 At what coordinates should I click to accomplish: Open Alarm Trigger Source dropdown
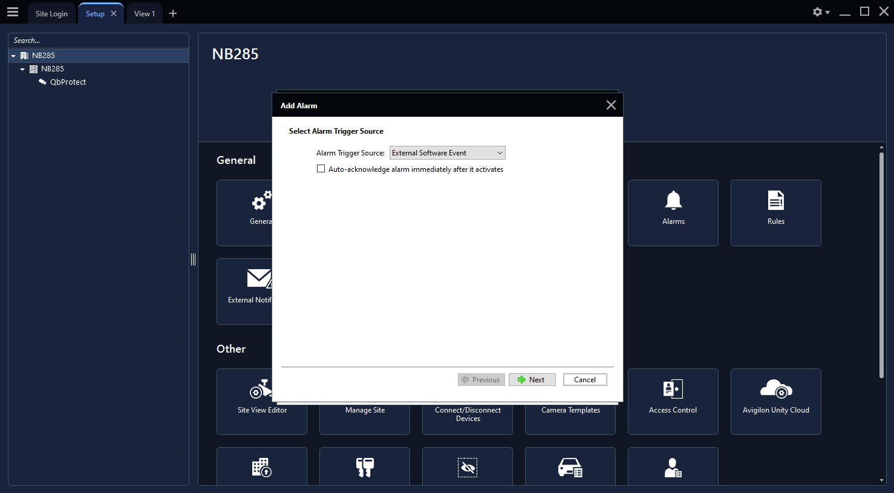pyautogui.click(x=447, y=153)
